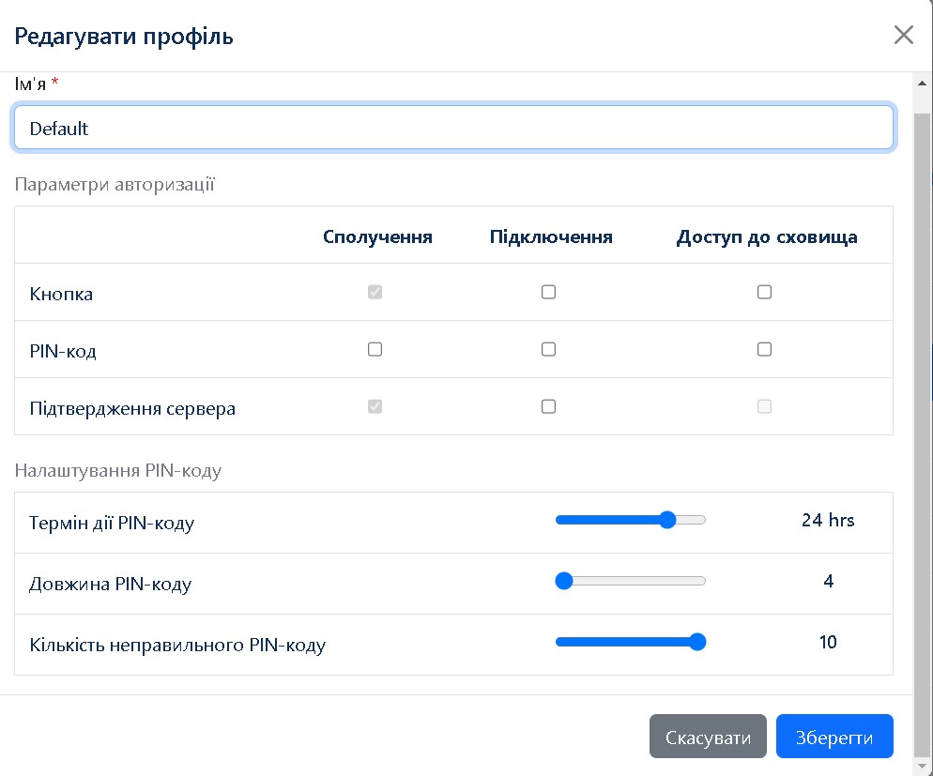Check PIN-код for Сполучення
Image resolution: width=933 pixels, height=776 pixels.
[375, 350]
